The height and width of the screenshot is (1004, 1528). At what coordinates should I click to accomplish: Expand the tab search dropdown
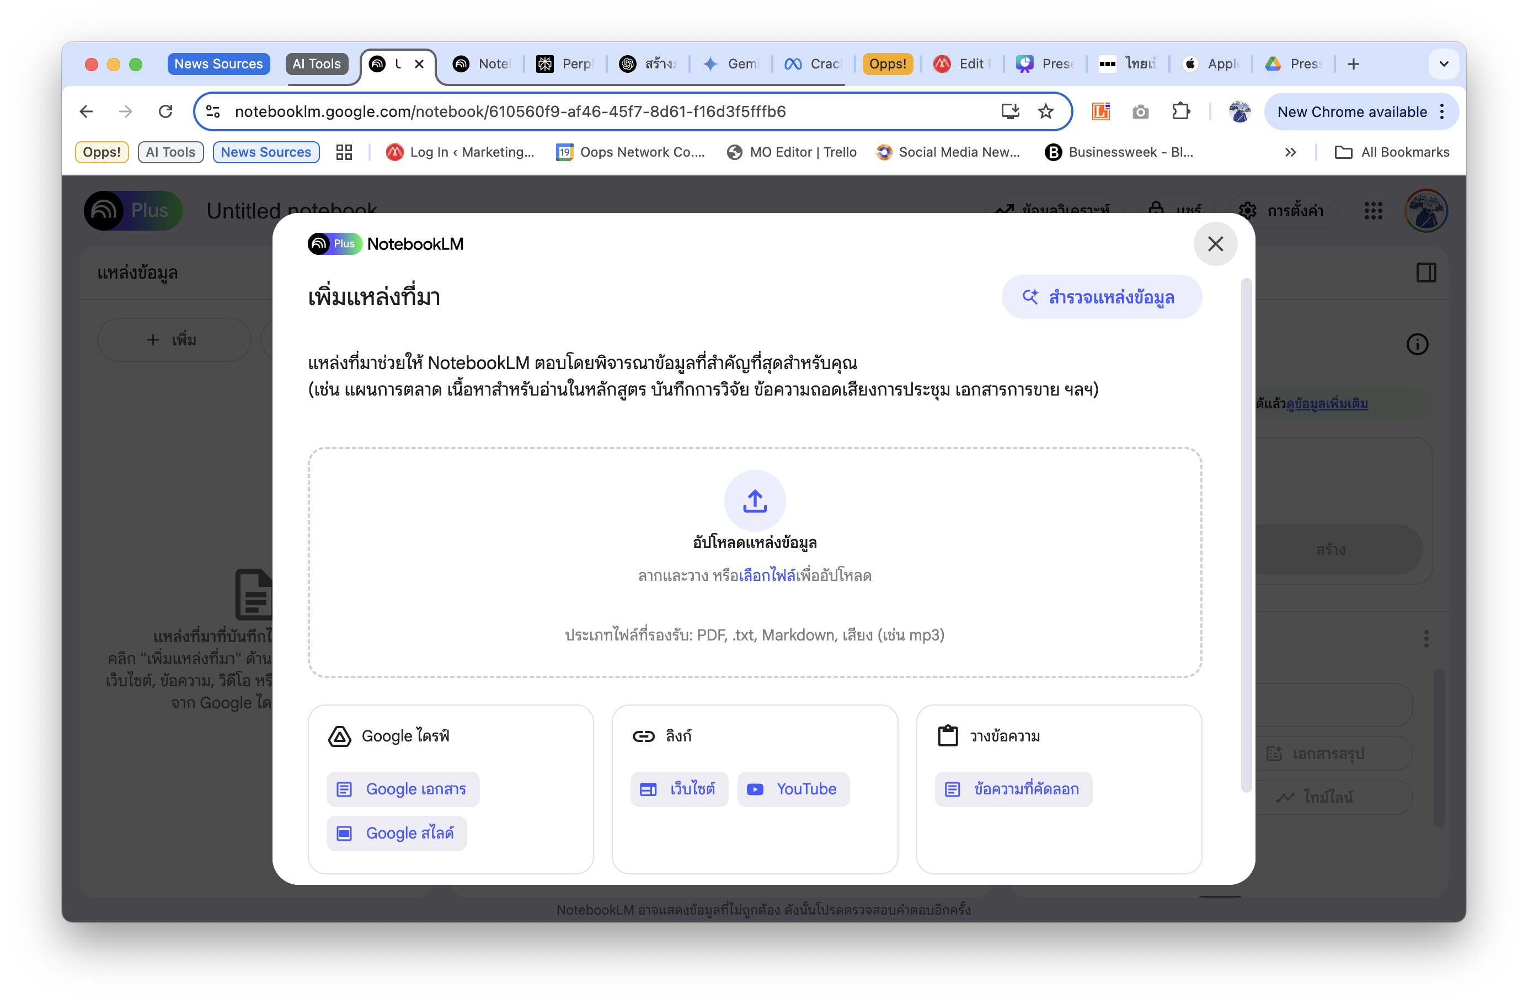(x=1443, y=64)
